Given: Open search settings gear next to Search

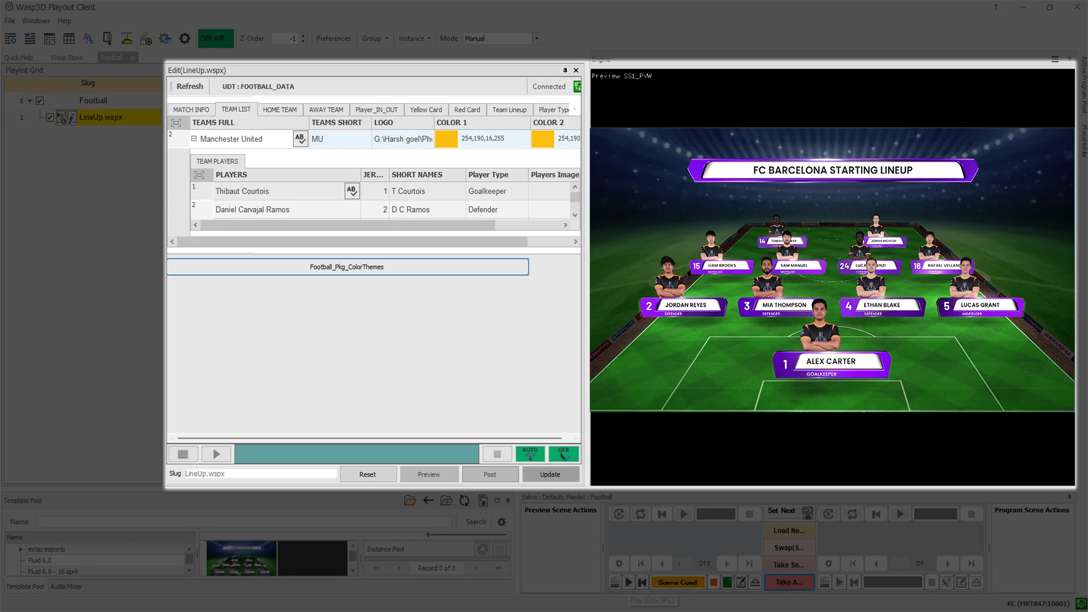Looking at the screenshot, I should click(x=501, y=522).
